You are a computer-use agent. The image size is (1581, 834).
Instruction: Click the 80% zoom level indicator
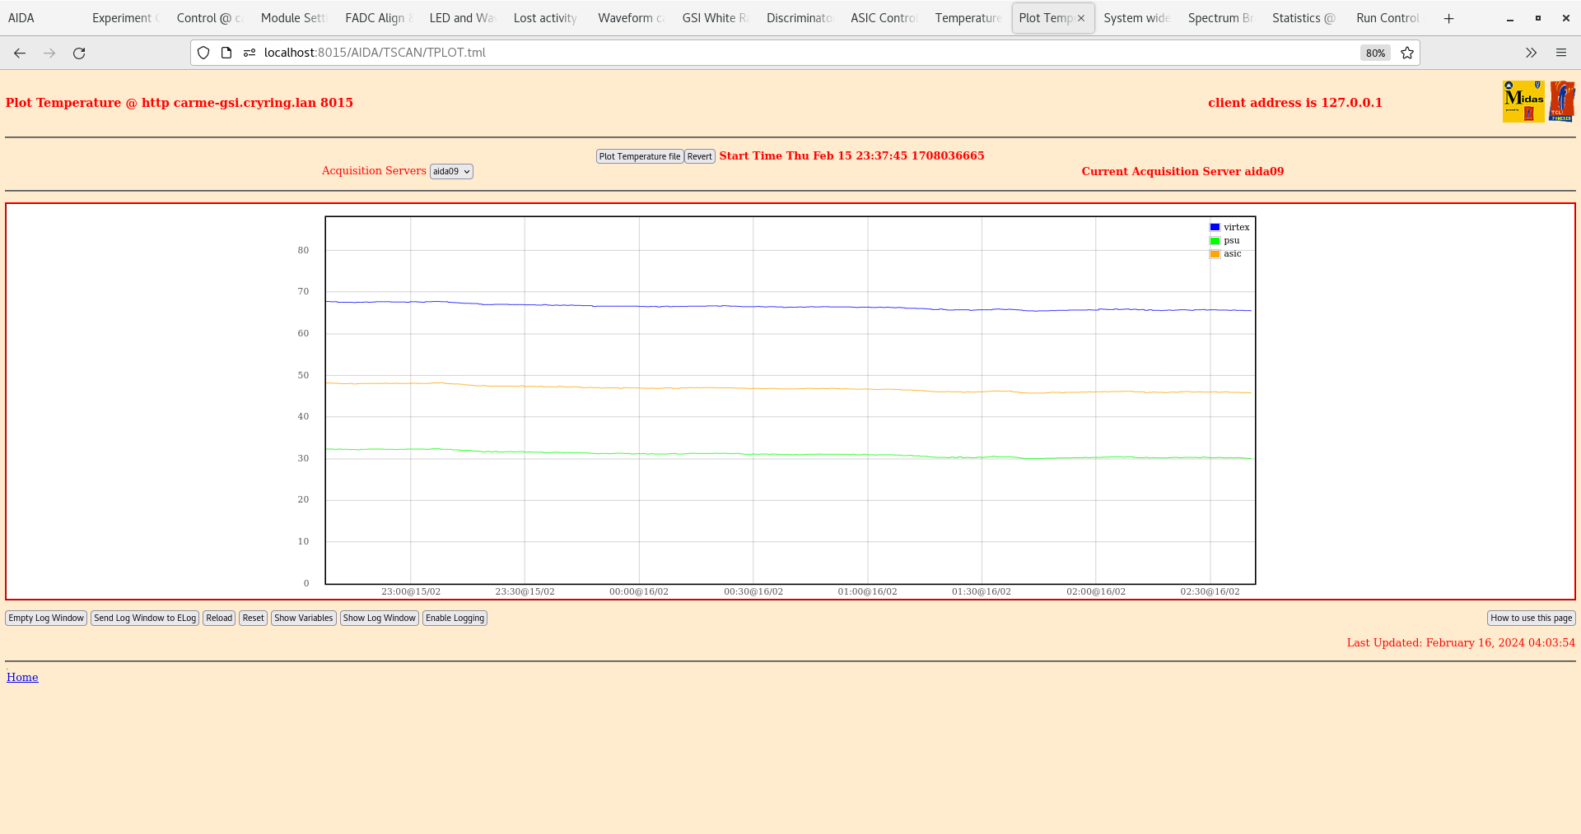1375,53
